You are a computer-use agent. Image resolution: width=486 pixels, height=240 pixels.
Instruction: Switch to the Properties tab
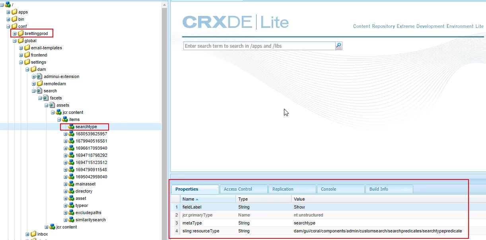click(x=195, y=189)
